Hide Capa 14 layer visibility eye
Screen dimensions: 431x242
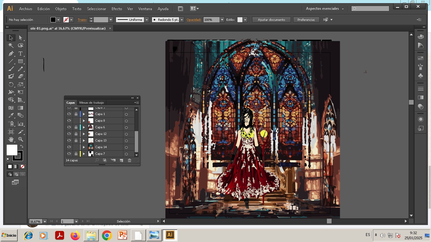(x=69, y=147)
